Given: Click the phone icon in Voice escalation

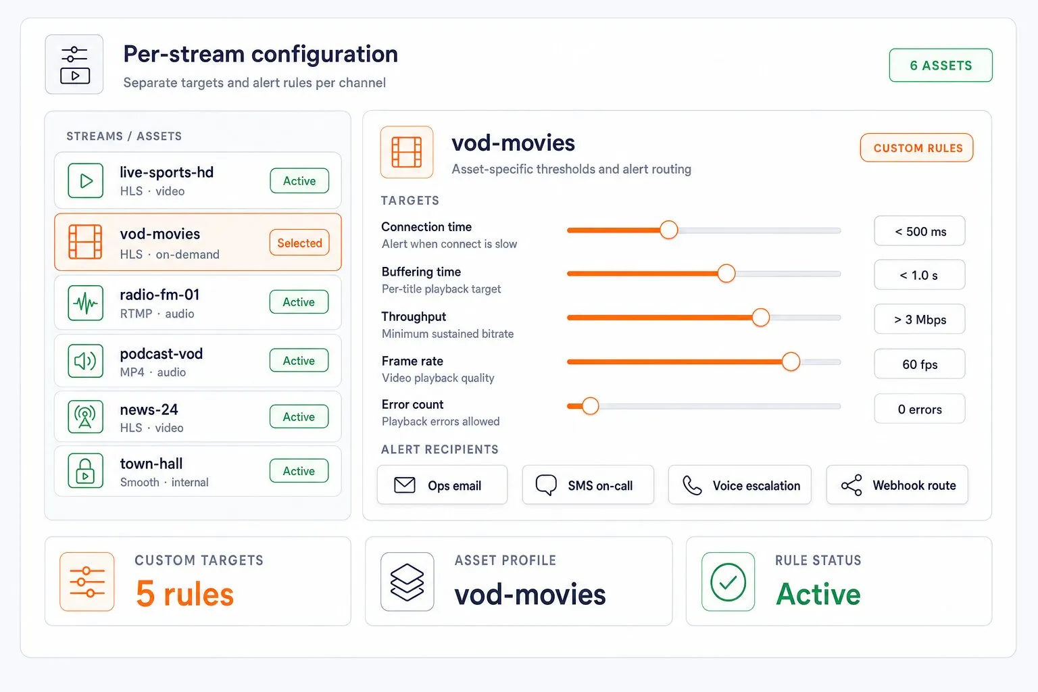Looking at the screenshot, I should coord(692,485).
